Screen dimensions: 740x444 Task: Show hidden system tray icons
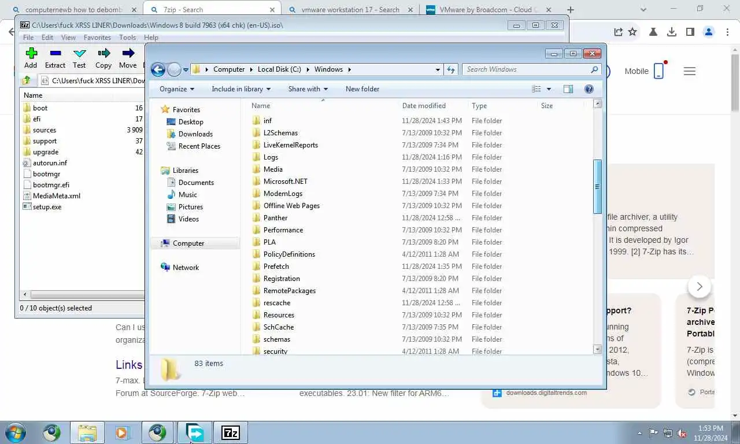(639, 433)
